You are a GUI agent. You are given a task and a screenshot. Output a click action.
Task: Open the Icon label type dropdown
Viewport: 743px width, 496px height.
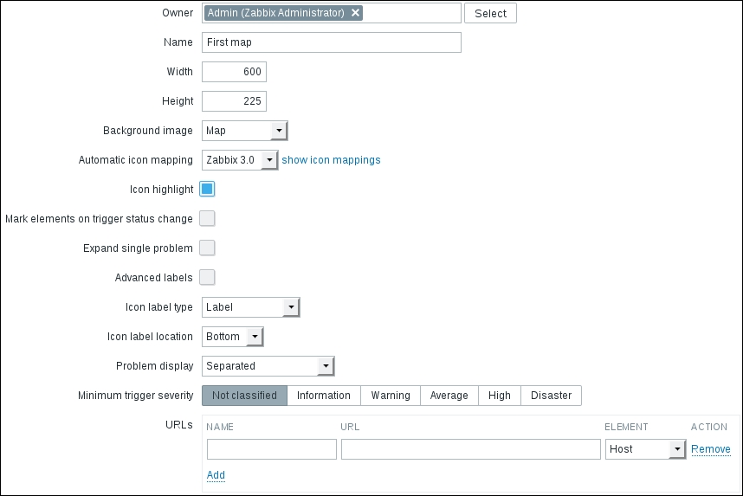(250, 307)
